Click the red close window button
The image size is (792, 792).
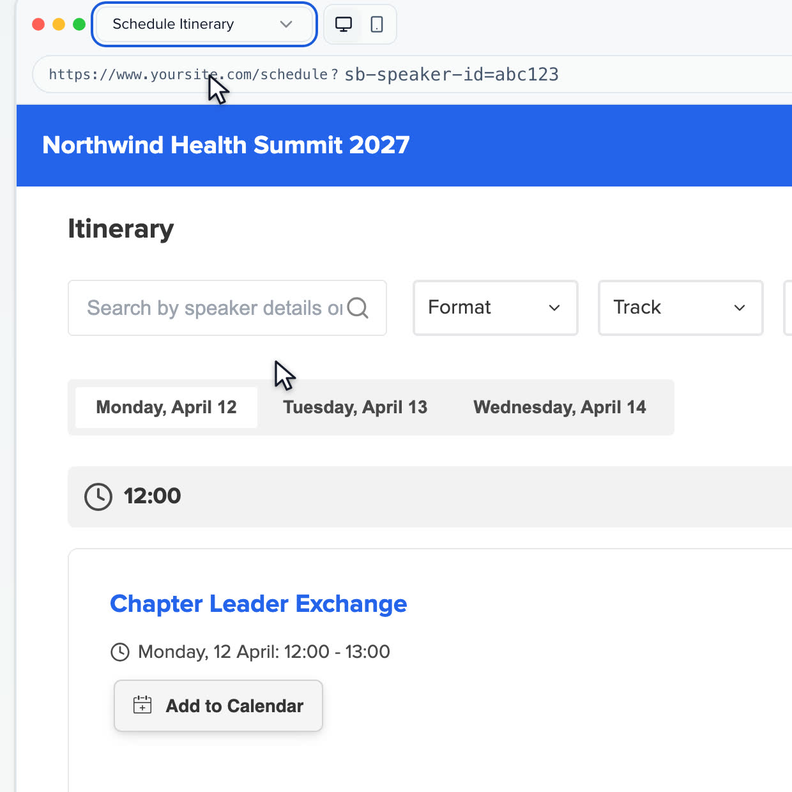[x=38, y=24]
